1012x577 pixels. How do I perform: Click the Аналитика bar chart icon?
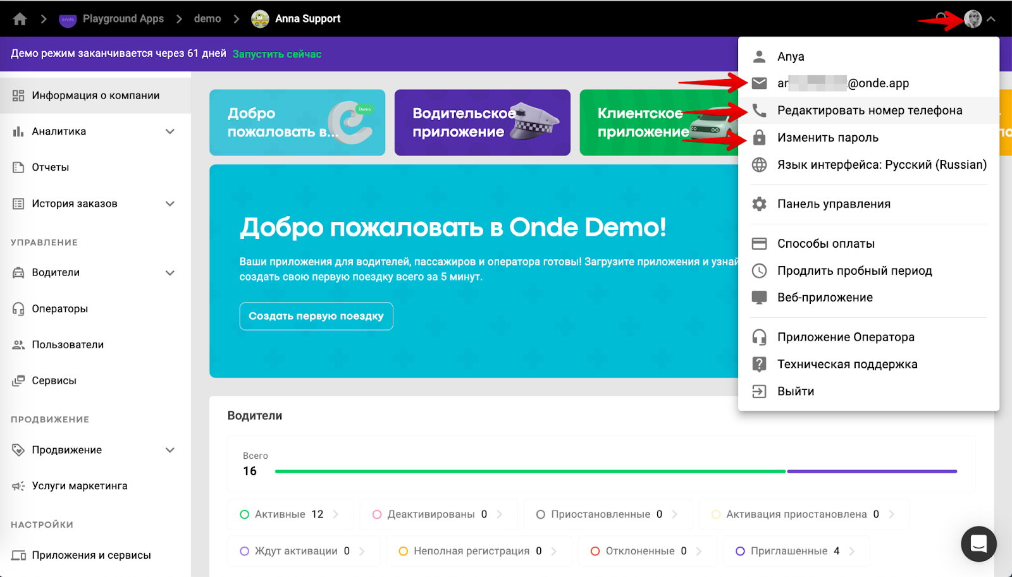click(18, 131)
